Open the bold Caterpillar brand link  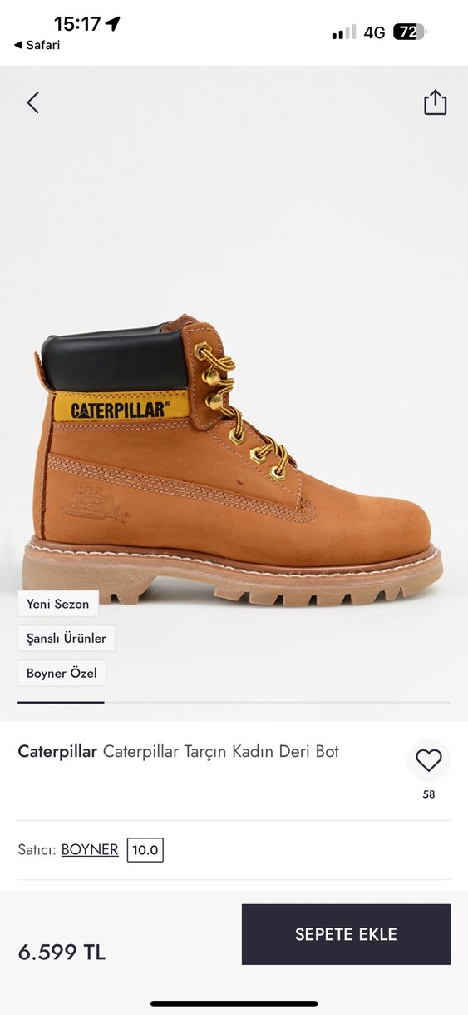(57, 752)
